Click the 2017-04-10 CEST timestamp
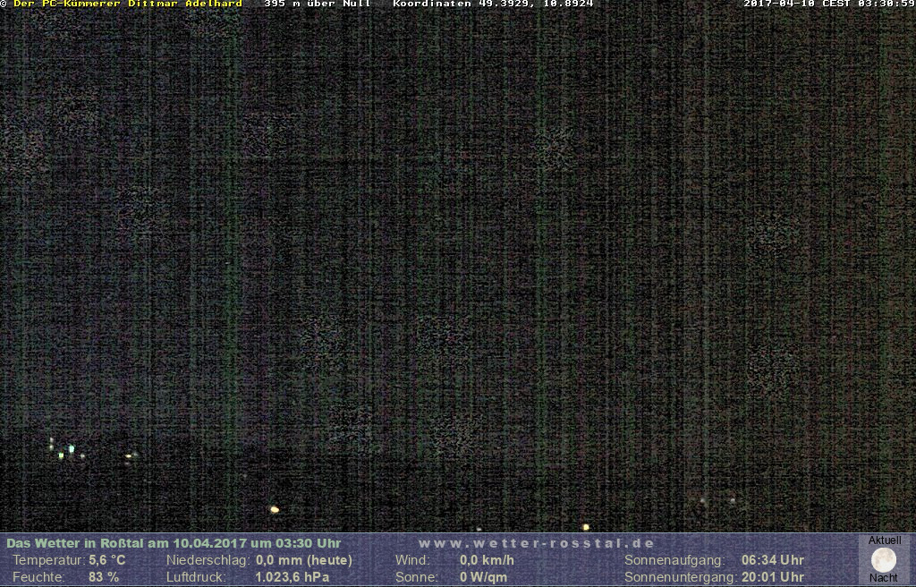Viewport: 916px width, 587px height. click(x=828, y=4)
